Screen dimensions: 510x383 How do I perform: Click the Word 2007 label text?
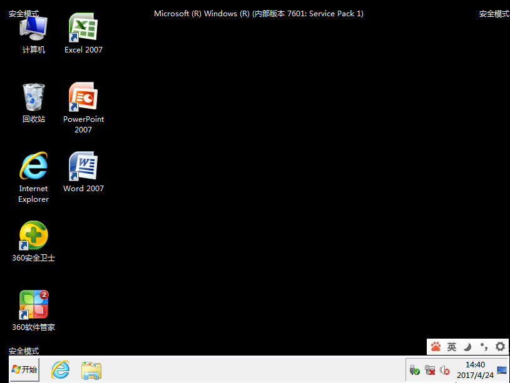(x=83, y=189)
